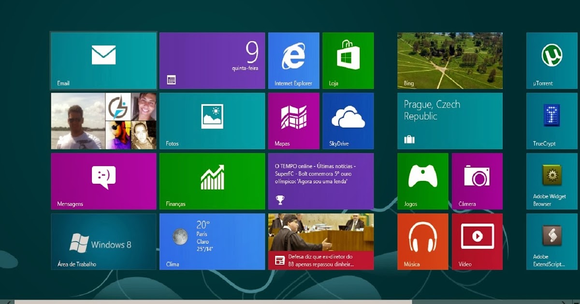Open the Loja store tile
Screen dimensions: 580x304
coord(348,61)
